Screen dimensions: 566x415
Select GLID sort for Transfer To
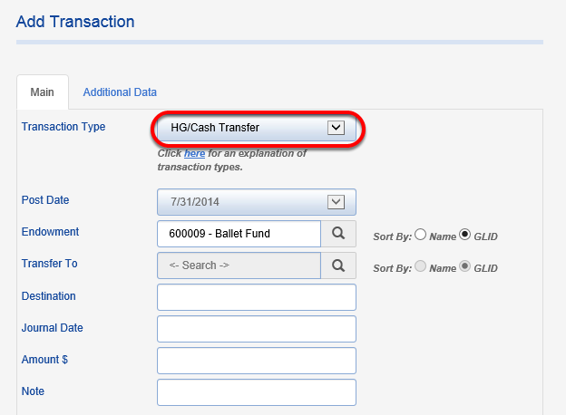point(465,266)
